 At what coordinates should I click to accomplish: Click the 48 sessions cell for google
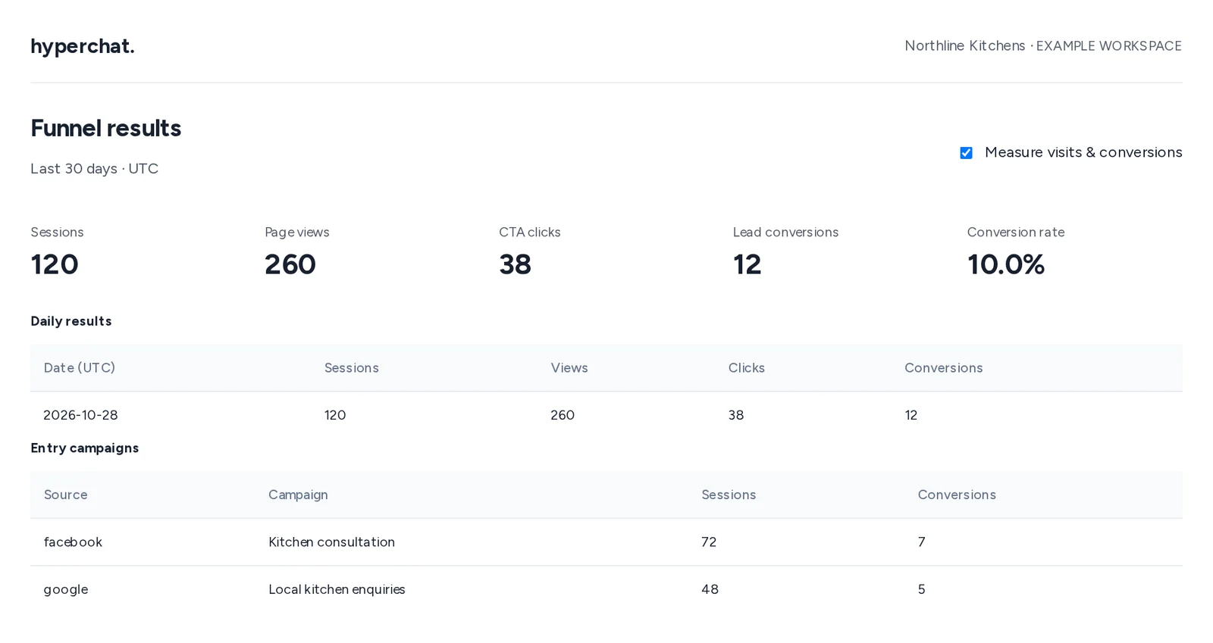[710, 589]
